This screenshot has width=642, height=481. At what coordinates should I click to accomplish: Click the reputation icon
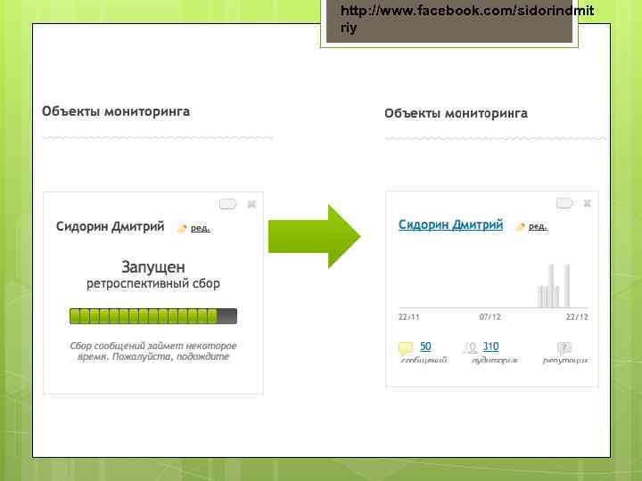[x=564, y=348]
